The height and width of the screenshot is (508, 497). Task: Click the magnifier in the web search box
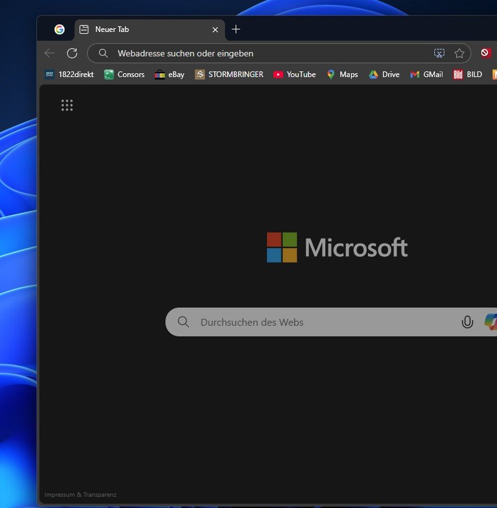pyautogui.click(x=183, y=322)
